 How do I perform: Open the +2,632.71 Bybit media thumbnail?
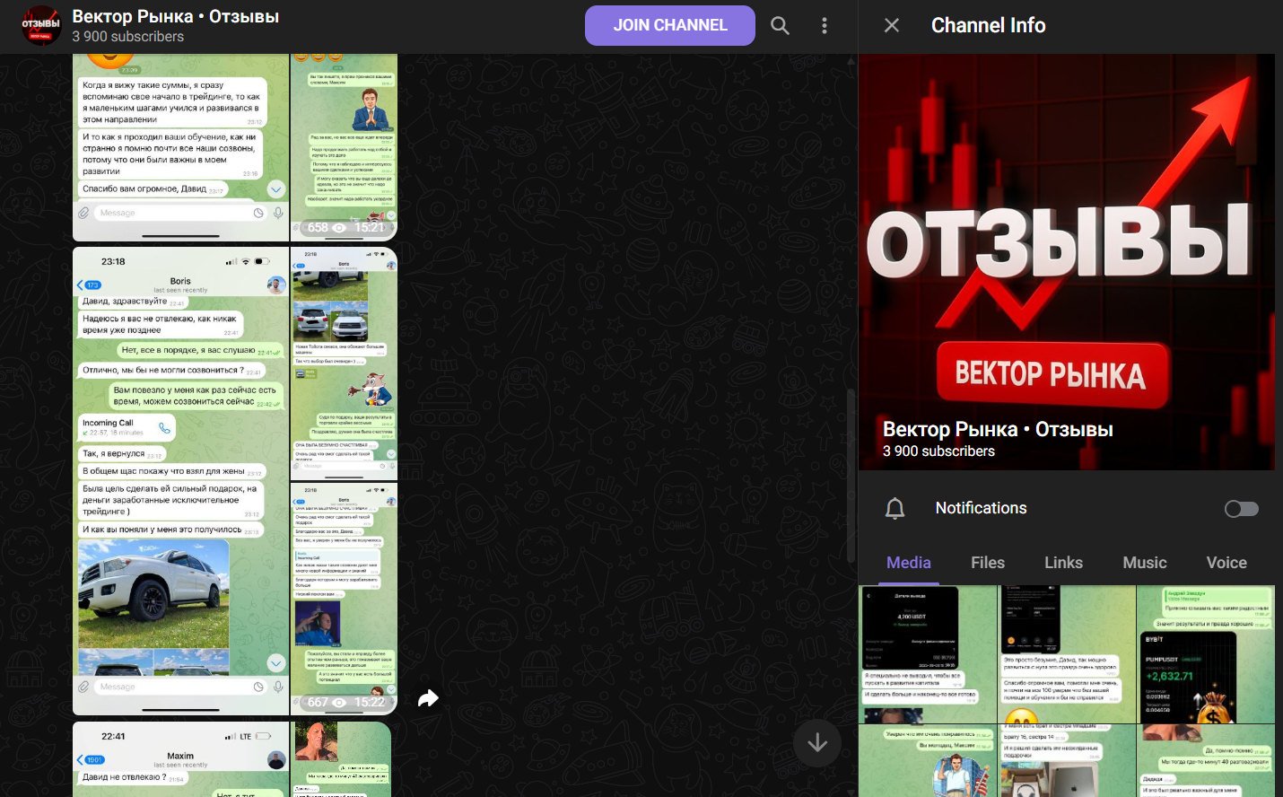[x=1206, y=654]
